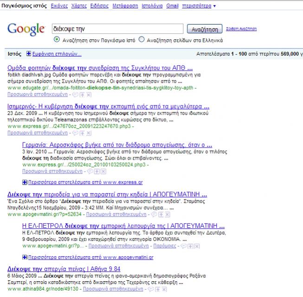Viewport: 303px width, 297px height.
Task: Remove the Γερμανία Αεροσκάφος result
Action: [103, 171]
